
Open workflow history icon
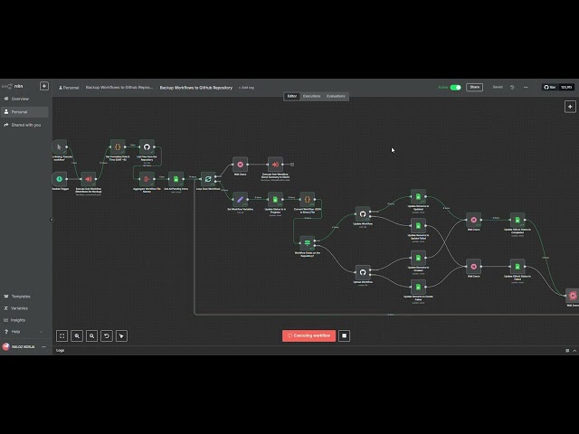pos(512,88)
